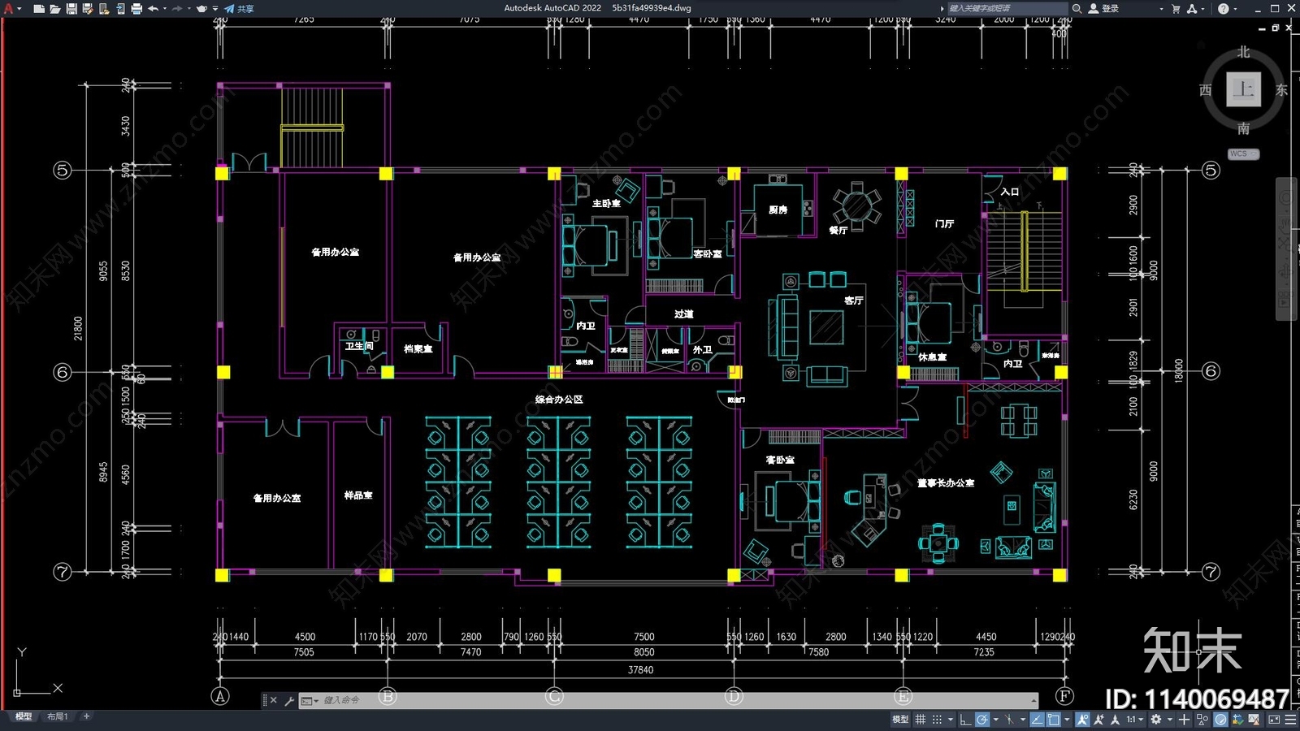This screenshot has height=731, width=1300.
Task: Expand the Help dropdown arrow
Action: click(x=1235, y=8)
